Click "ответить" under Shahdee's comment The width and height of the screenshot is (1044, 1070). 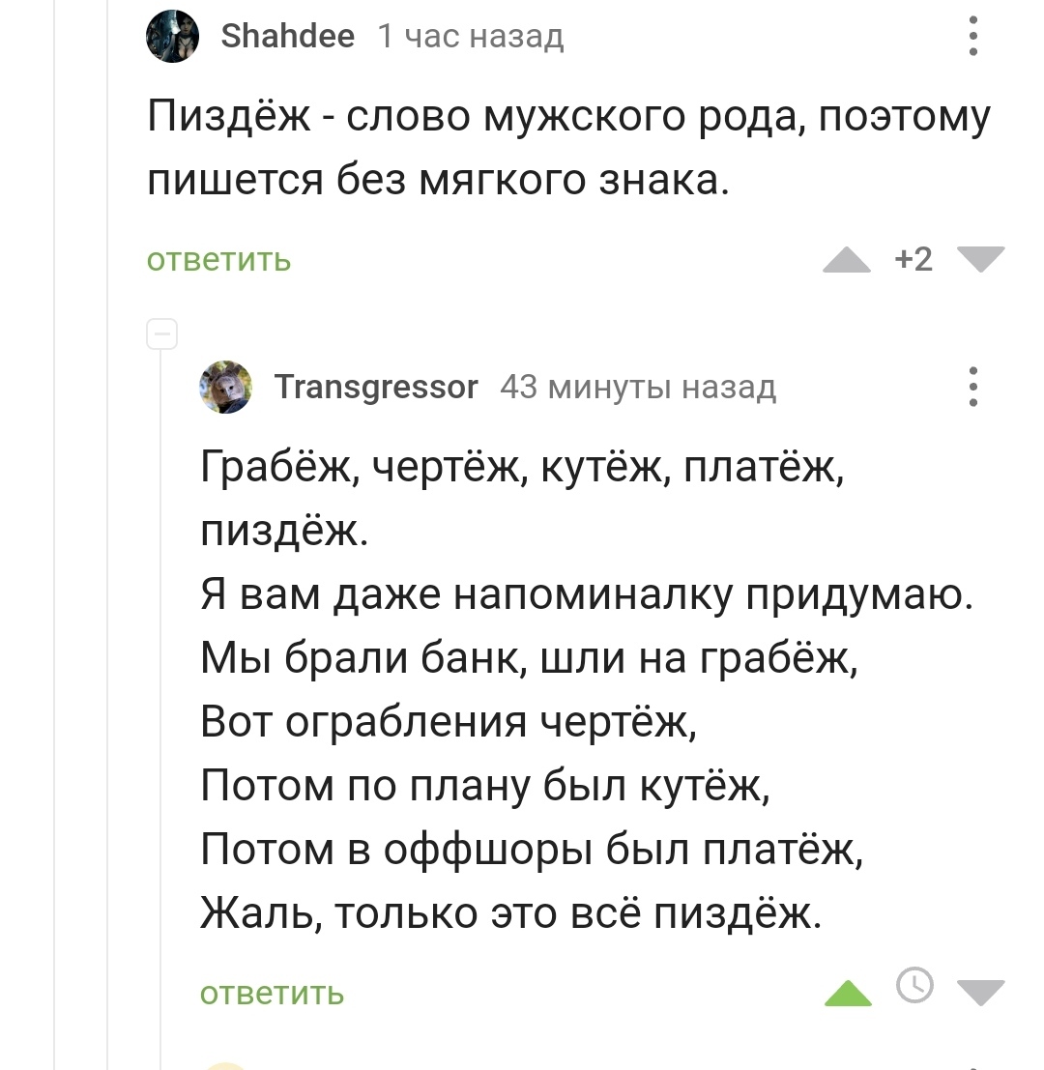point(218,260)
